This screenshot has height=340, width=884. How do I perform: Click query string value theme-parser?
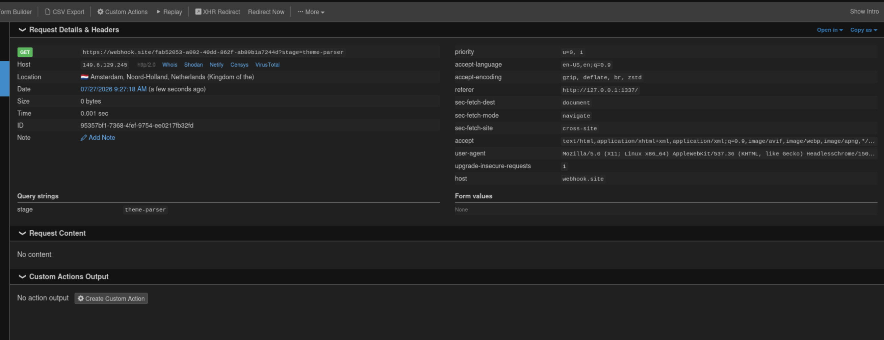(145, 210)
